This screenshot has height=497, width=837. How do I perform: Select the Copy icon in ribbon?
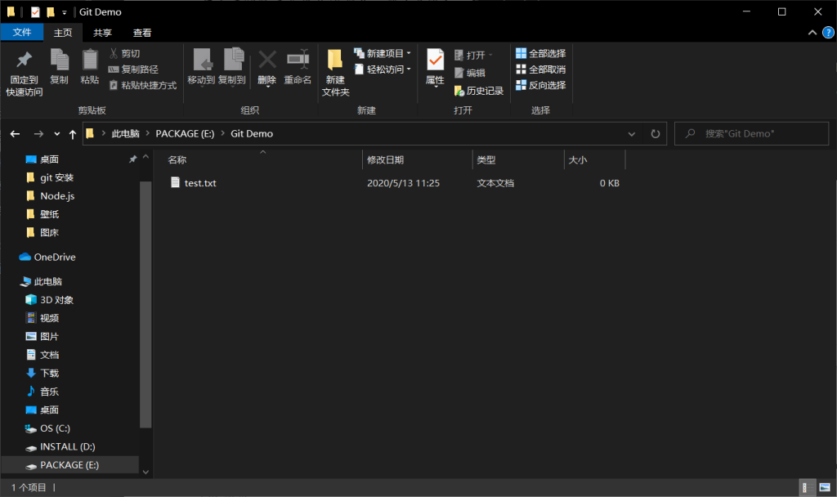point(58,65)
